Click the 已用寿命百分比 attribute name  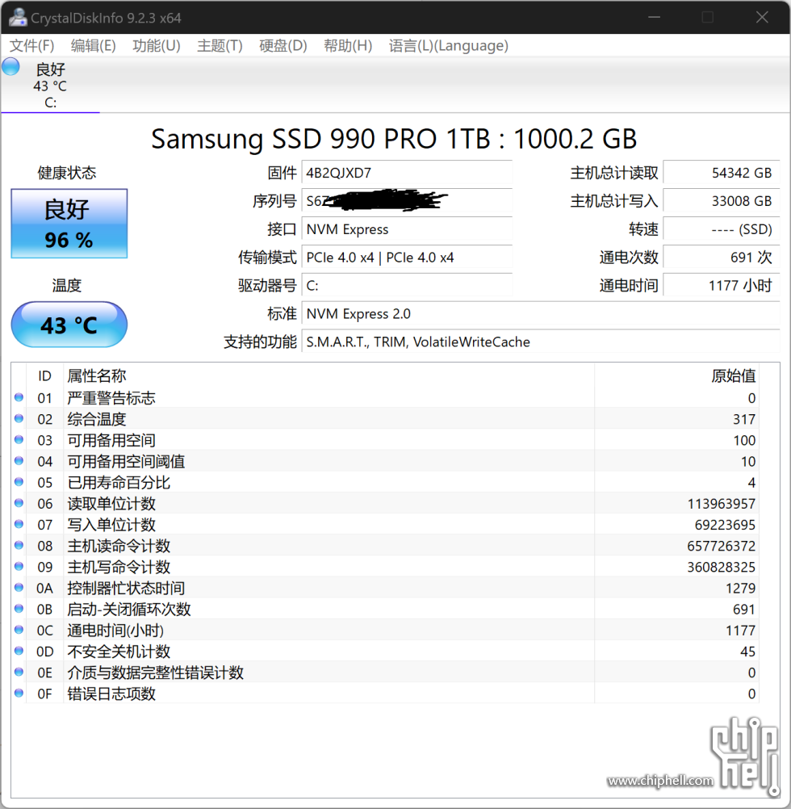point(119,482)
